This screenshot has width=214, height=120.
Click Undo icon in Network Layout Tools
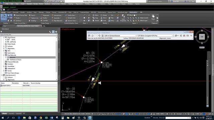click(x=191, y=36)
